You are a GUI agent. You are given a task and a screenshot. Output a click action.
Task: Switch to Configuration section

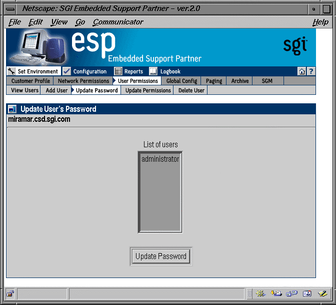[90, 71]
